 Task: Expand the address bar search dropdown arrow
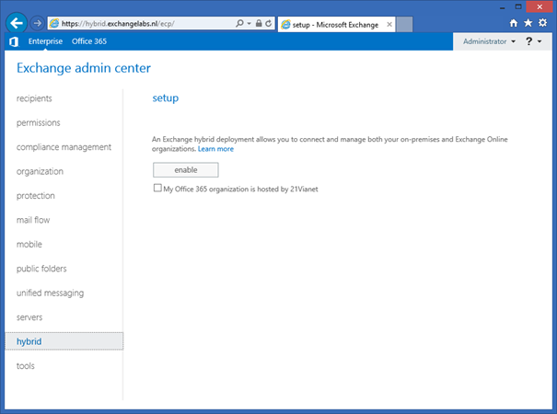[x=248, y=22]
